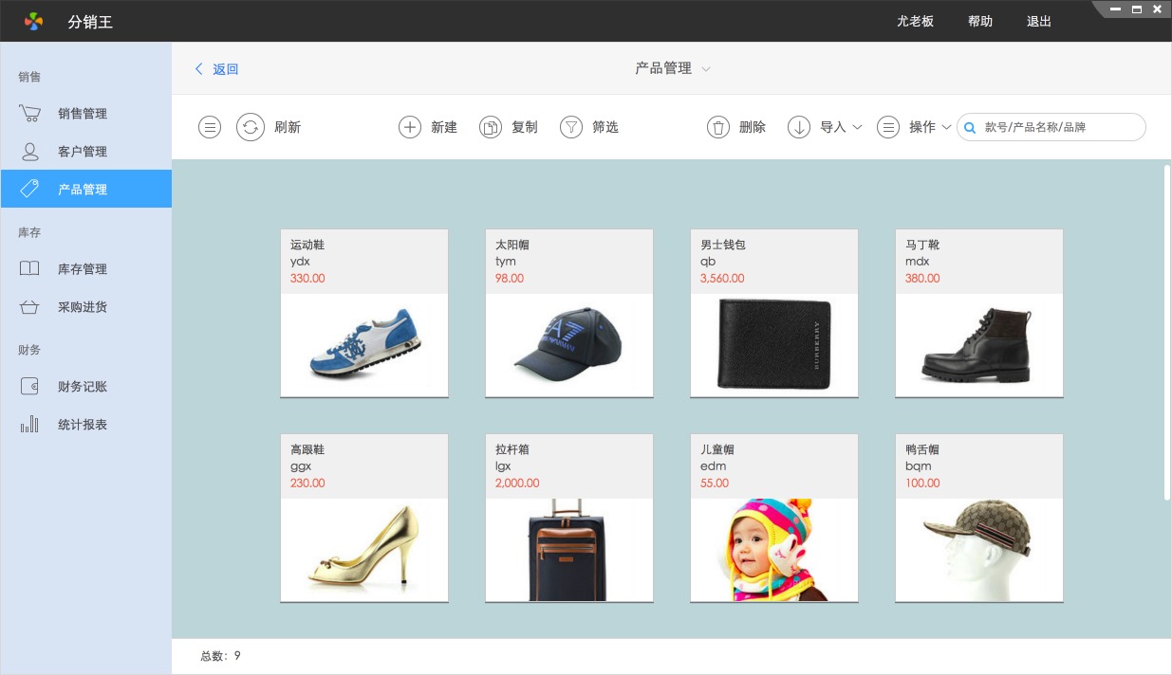Viewport: 1172px width, 675px height.
Task: Click the wallet icon for 财务记账
Action: click(29, 387)
